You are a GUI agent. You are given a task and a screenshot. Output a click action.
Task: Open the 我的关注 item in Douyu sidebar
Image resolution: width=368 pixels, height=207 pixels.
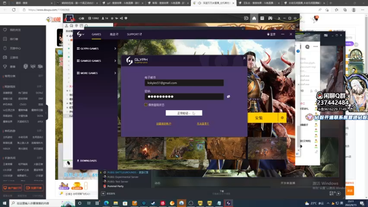point(15,30)
